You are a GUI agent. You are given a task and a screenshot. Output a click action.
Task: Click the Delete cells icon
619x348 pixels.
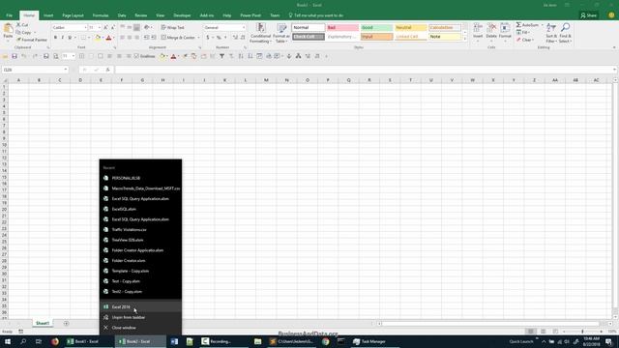491,28
